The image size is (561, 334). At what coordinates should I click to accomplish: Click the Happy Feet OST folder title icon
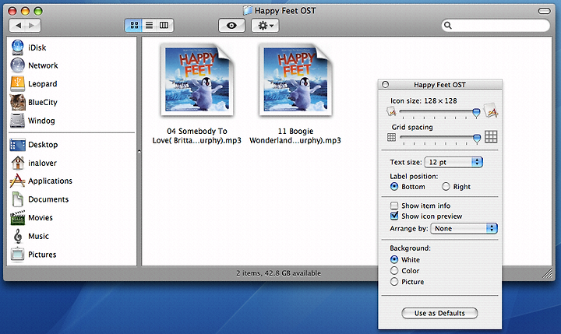point(248,10)
